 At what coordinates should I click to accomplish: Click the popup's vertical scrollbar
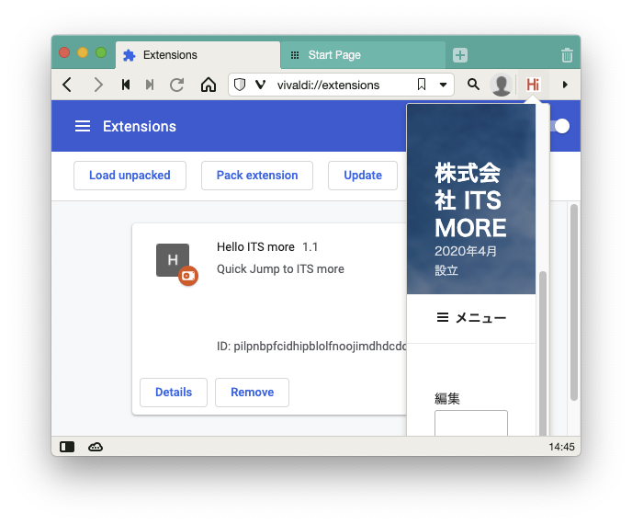543,349
